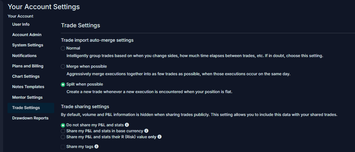Screen dimensions: 355x152
Task: Click info icon beside R (Risk) value option
Action: [x=159, y=137]
